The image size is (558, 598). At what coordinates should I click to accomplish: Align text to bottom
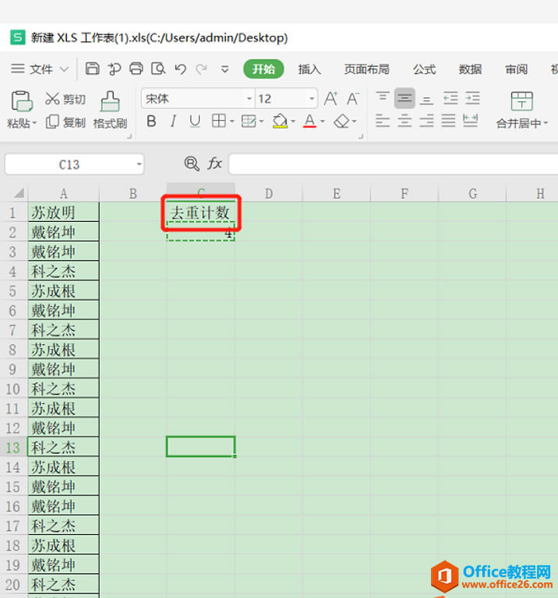pos(426,99)
